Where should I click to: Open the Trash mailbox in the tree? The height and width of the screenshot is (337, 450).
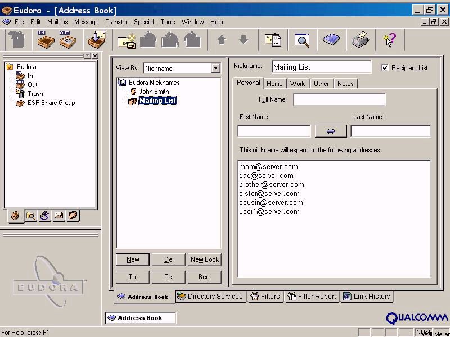coord(29,94)
